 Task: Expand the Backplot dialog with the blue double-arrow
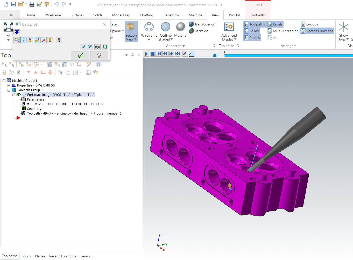coord(17,32)
